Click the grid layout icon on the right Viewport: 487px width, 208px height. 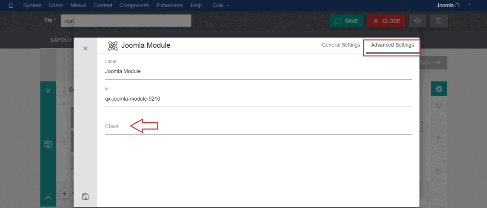pos(439,171)
